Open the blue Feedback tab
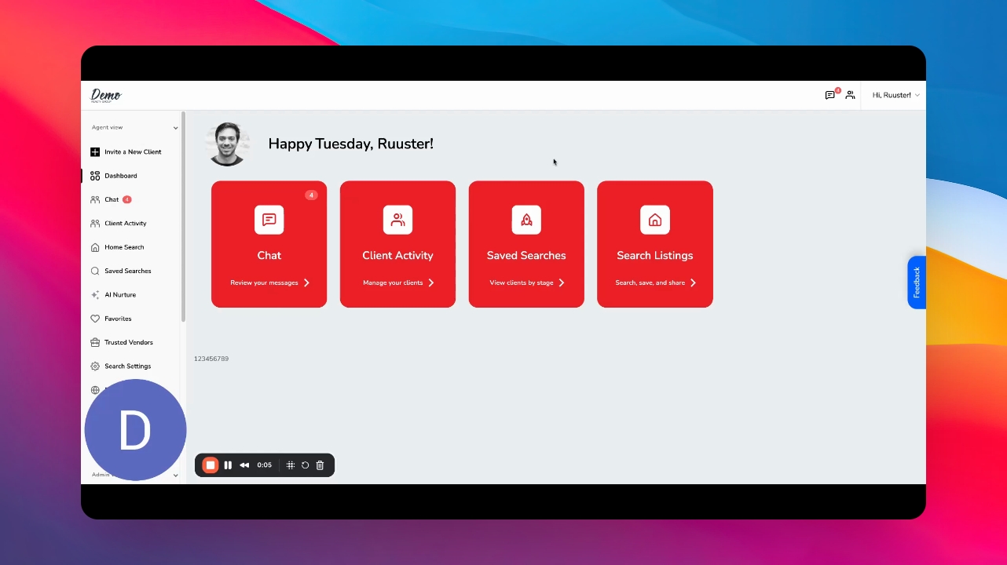The height and width of the screenshot is (565, 1007). point(917,282)
